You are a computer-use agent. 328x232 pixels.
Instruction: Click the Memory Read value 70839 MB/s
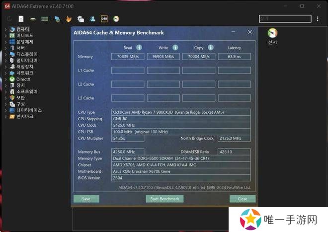point(128,57)
